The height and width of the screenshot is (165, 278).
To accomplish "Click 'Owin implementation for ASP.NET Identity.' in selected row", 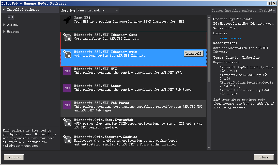I will click(110, 56).
